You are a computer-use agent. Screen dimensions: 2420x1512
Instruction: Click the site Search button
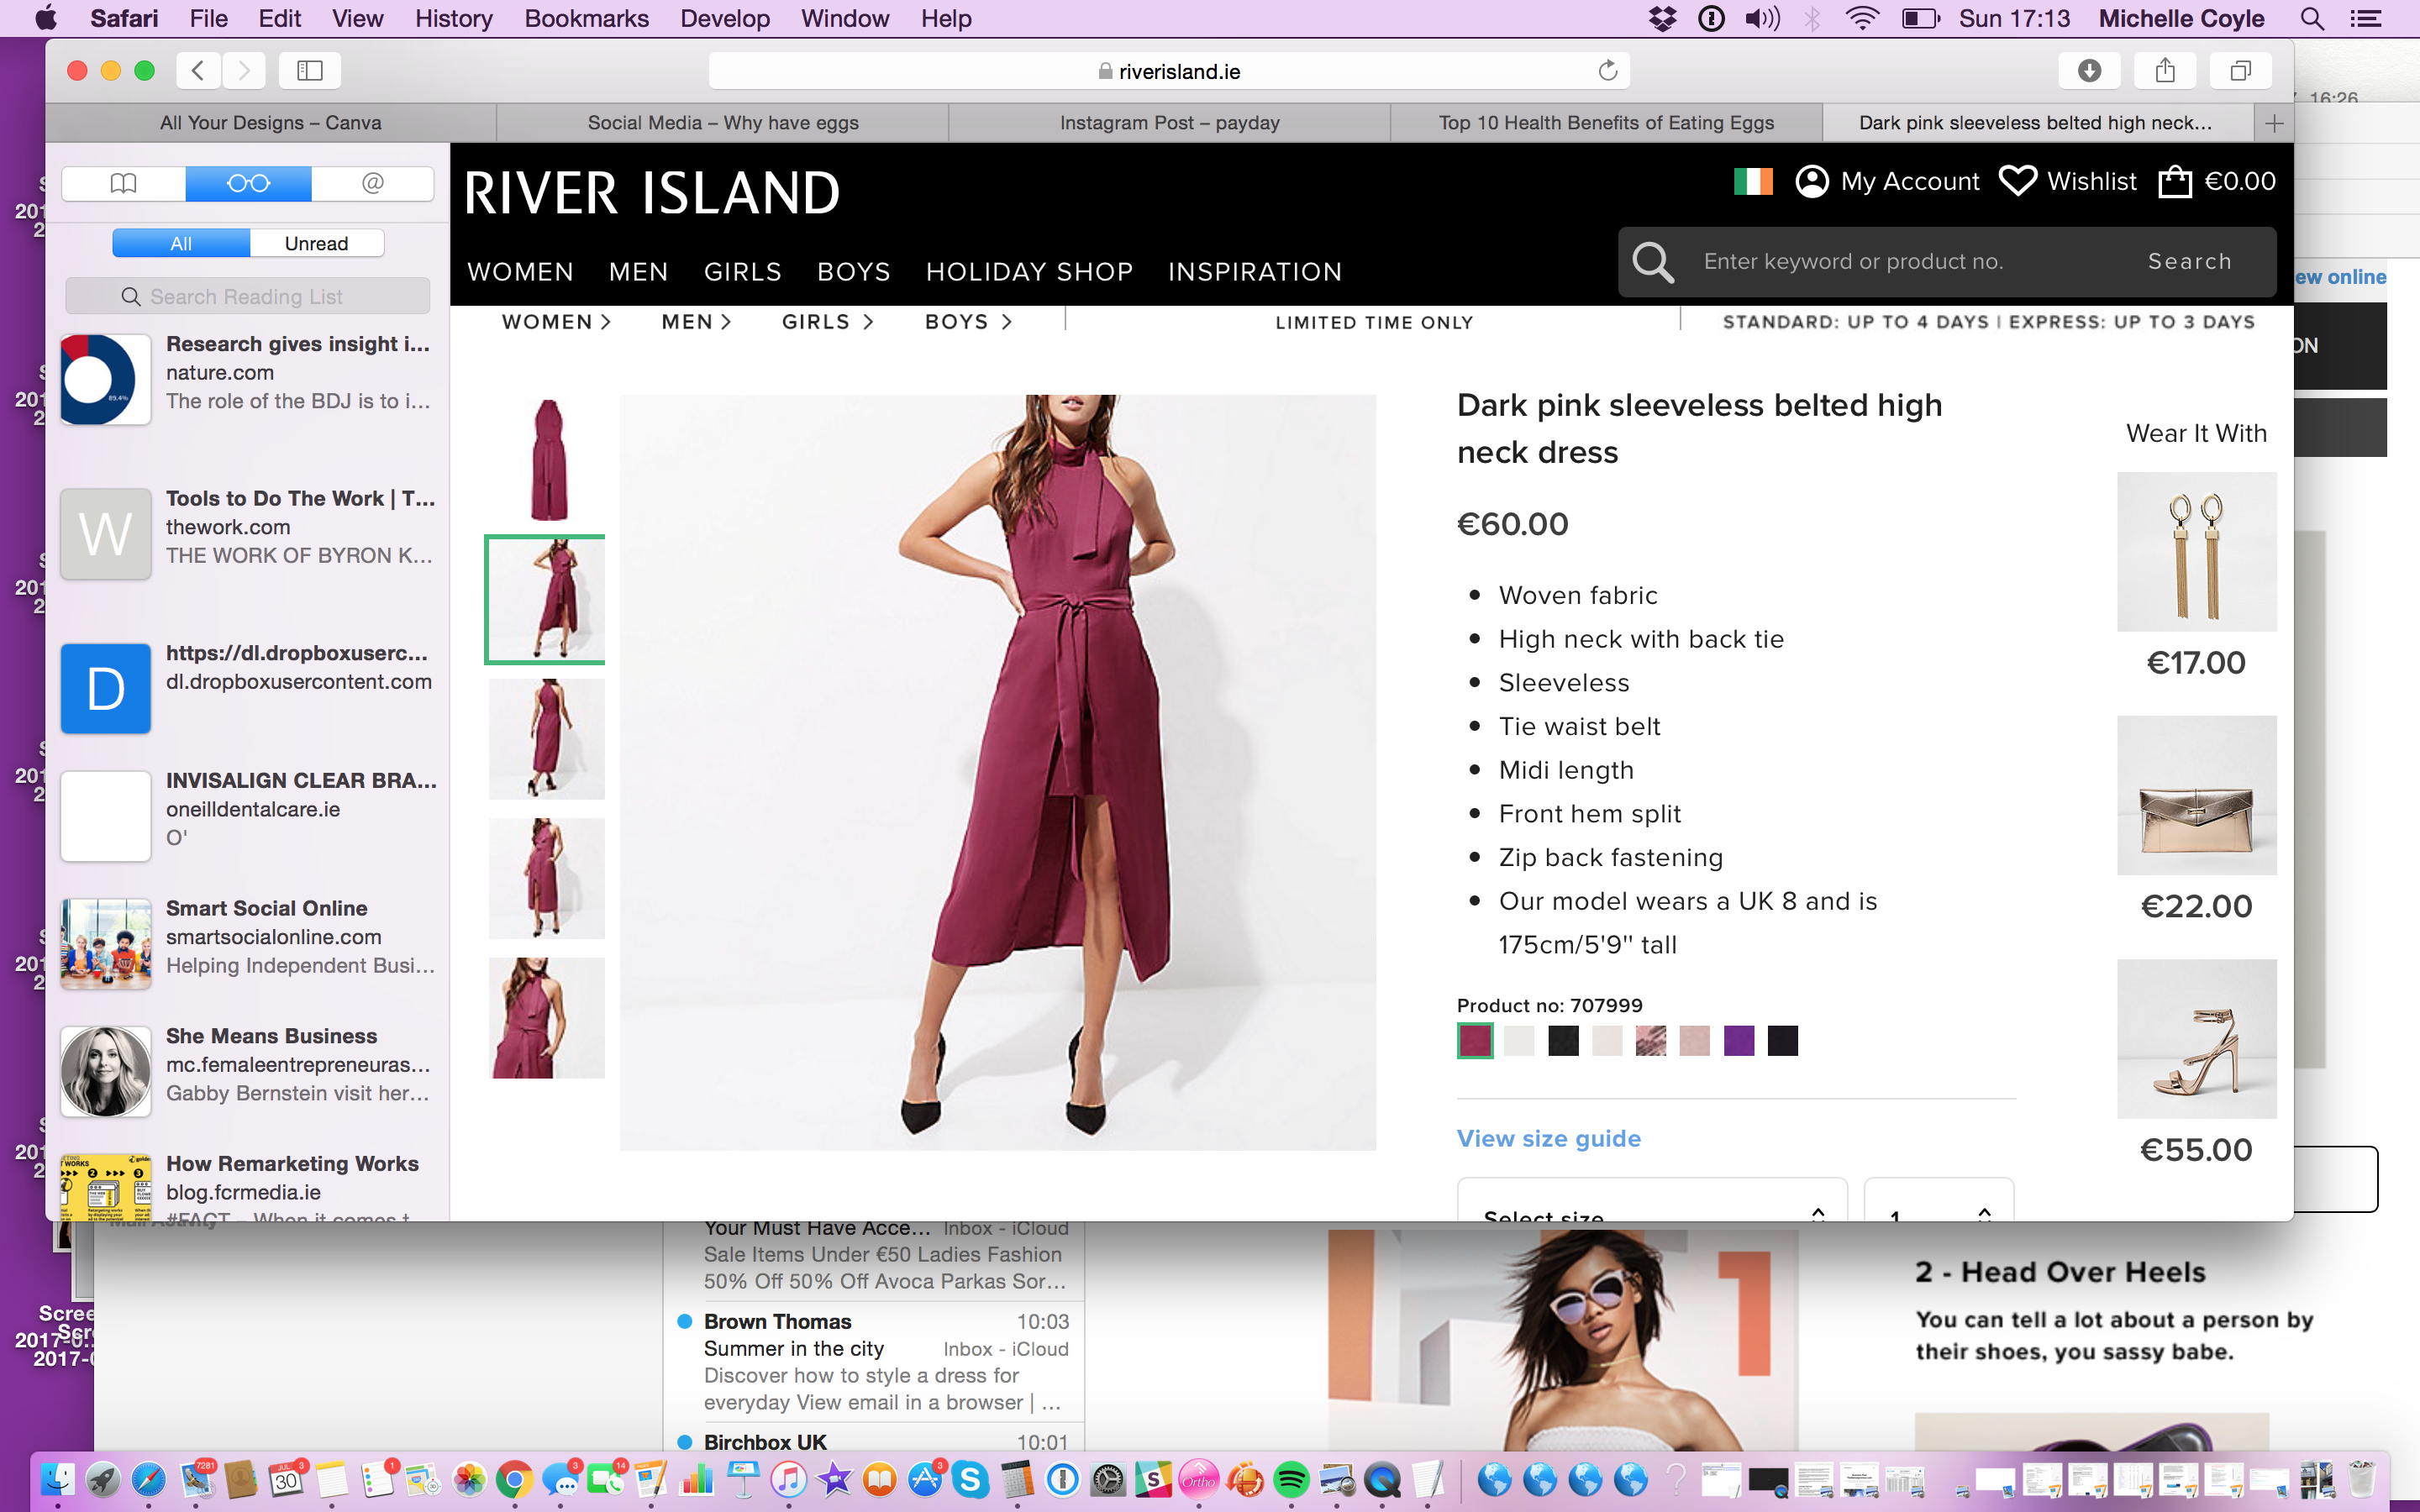(2189, 261)
